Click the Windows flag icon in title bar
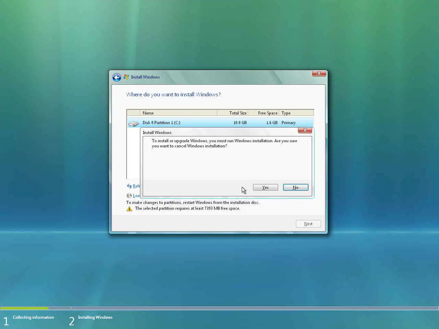This screenshot has width=439, height=329. (x=126, y=77)
